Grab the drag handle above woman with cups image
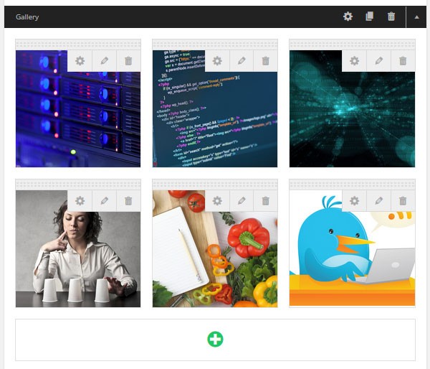This screenshot has height=369, width=430. 78,184
